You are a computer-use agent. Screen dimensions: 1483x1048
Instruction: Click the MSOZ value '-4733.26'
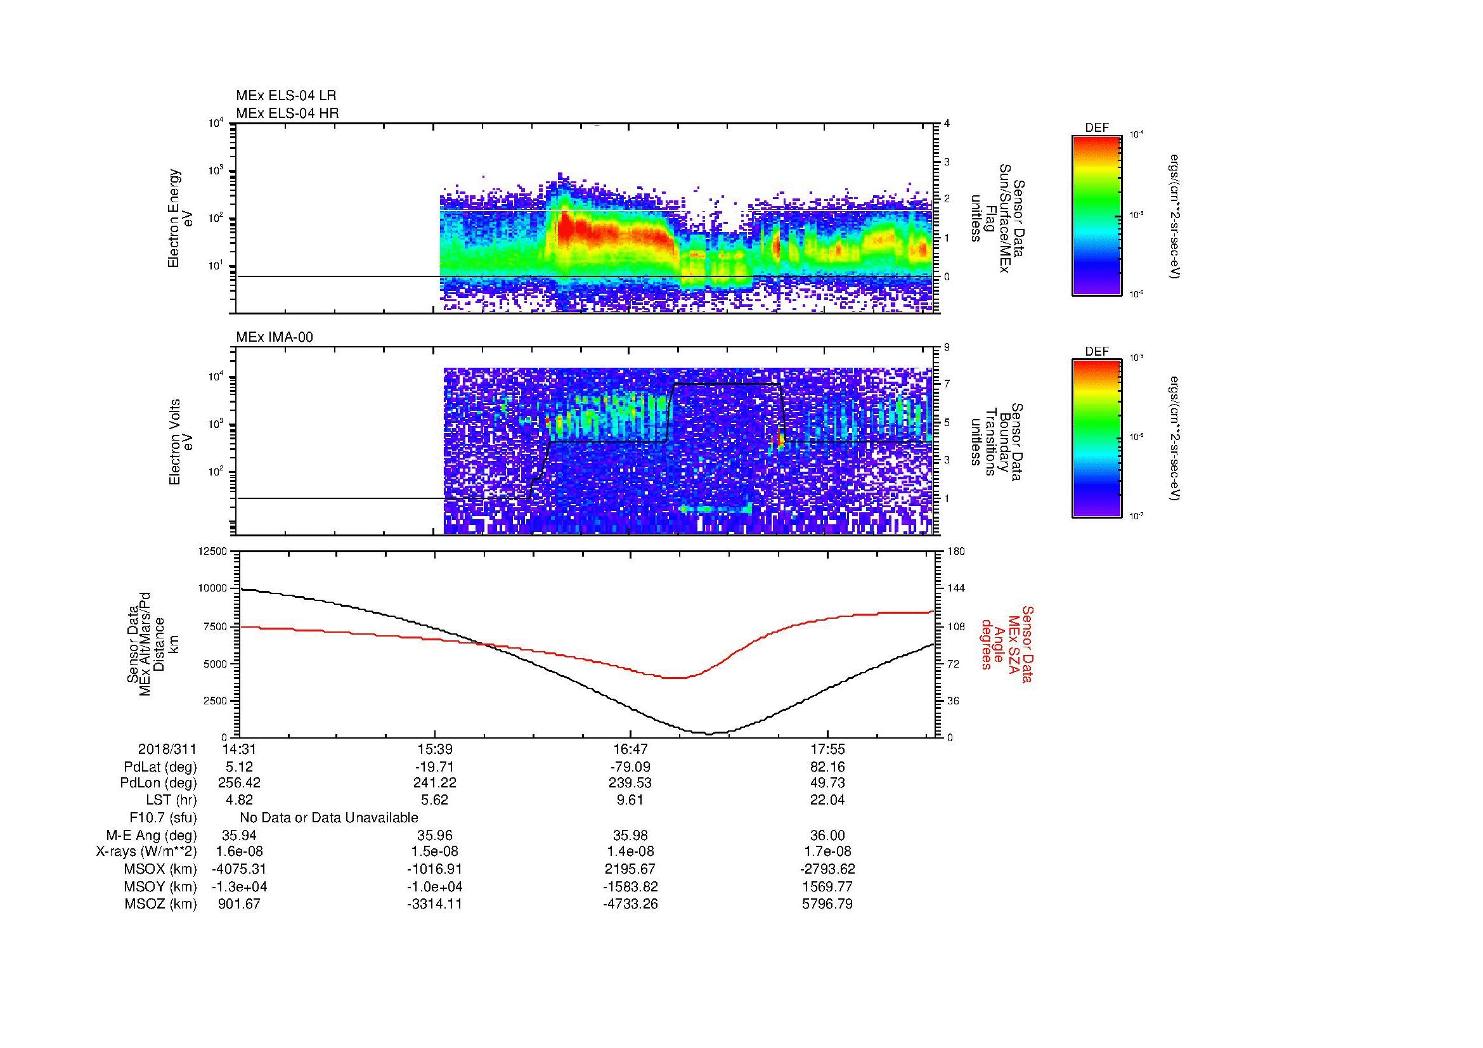click(630, 904)
